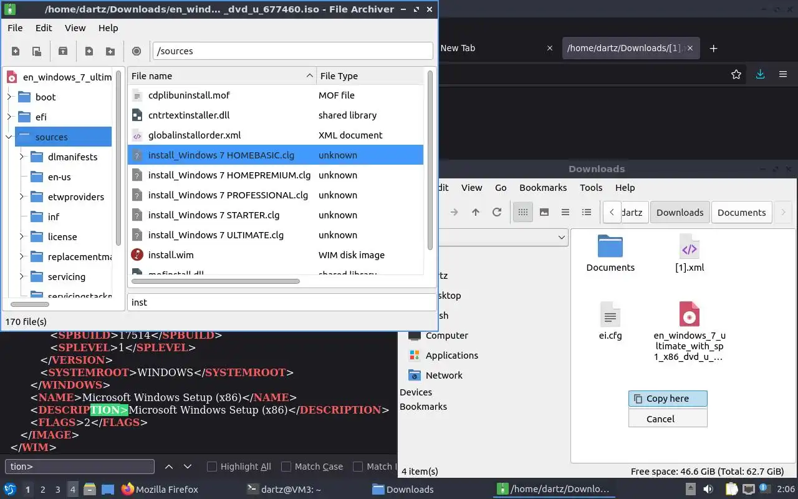798x499 pixels.
Task: Open a new browser tab with plus icon
Action: (714, 48)
